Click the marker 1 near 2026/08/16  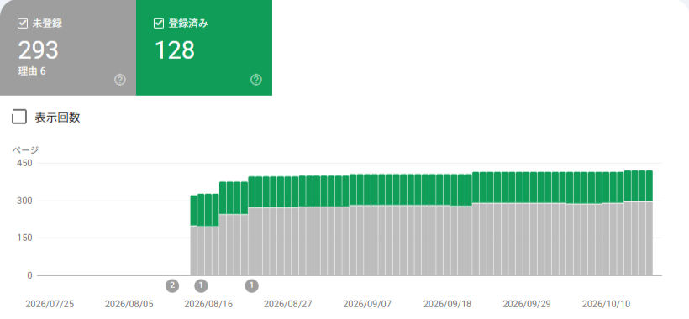[x=201, y=286]
